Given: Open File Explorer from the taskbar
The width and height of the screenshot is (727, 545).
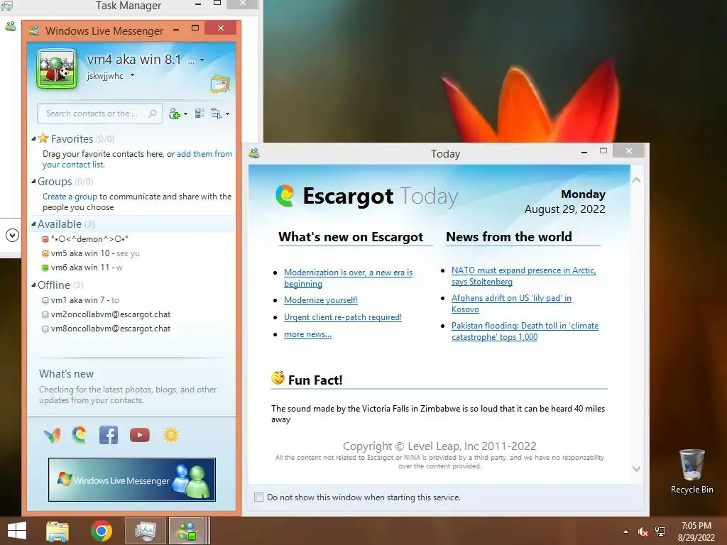Looking at the screenshot, I should coord(58,531).
